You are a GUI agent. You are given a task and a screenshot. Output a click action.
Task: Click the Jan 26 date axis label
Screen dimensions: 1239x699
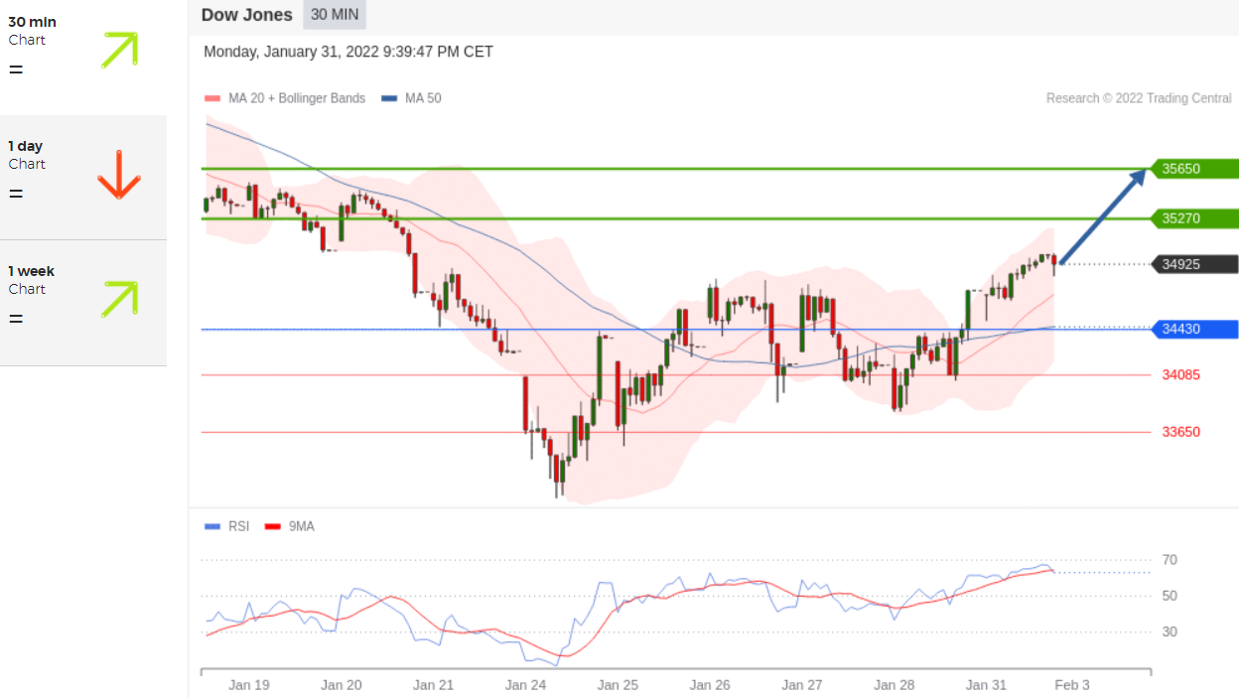pos(710,685)
